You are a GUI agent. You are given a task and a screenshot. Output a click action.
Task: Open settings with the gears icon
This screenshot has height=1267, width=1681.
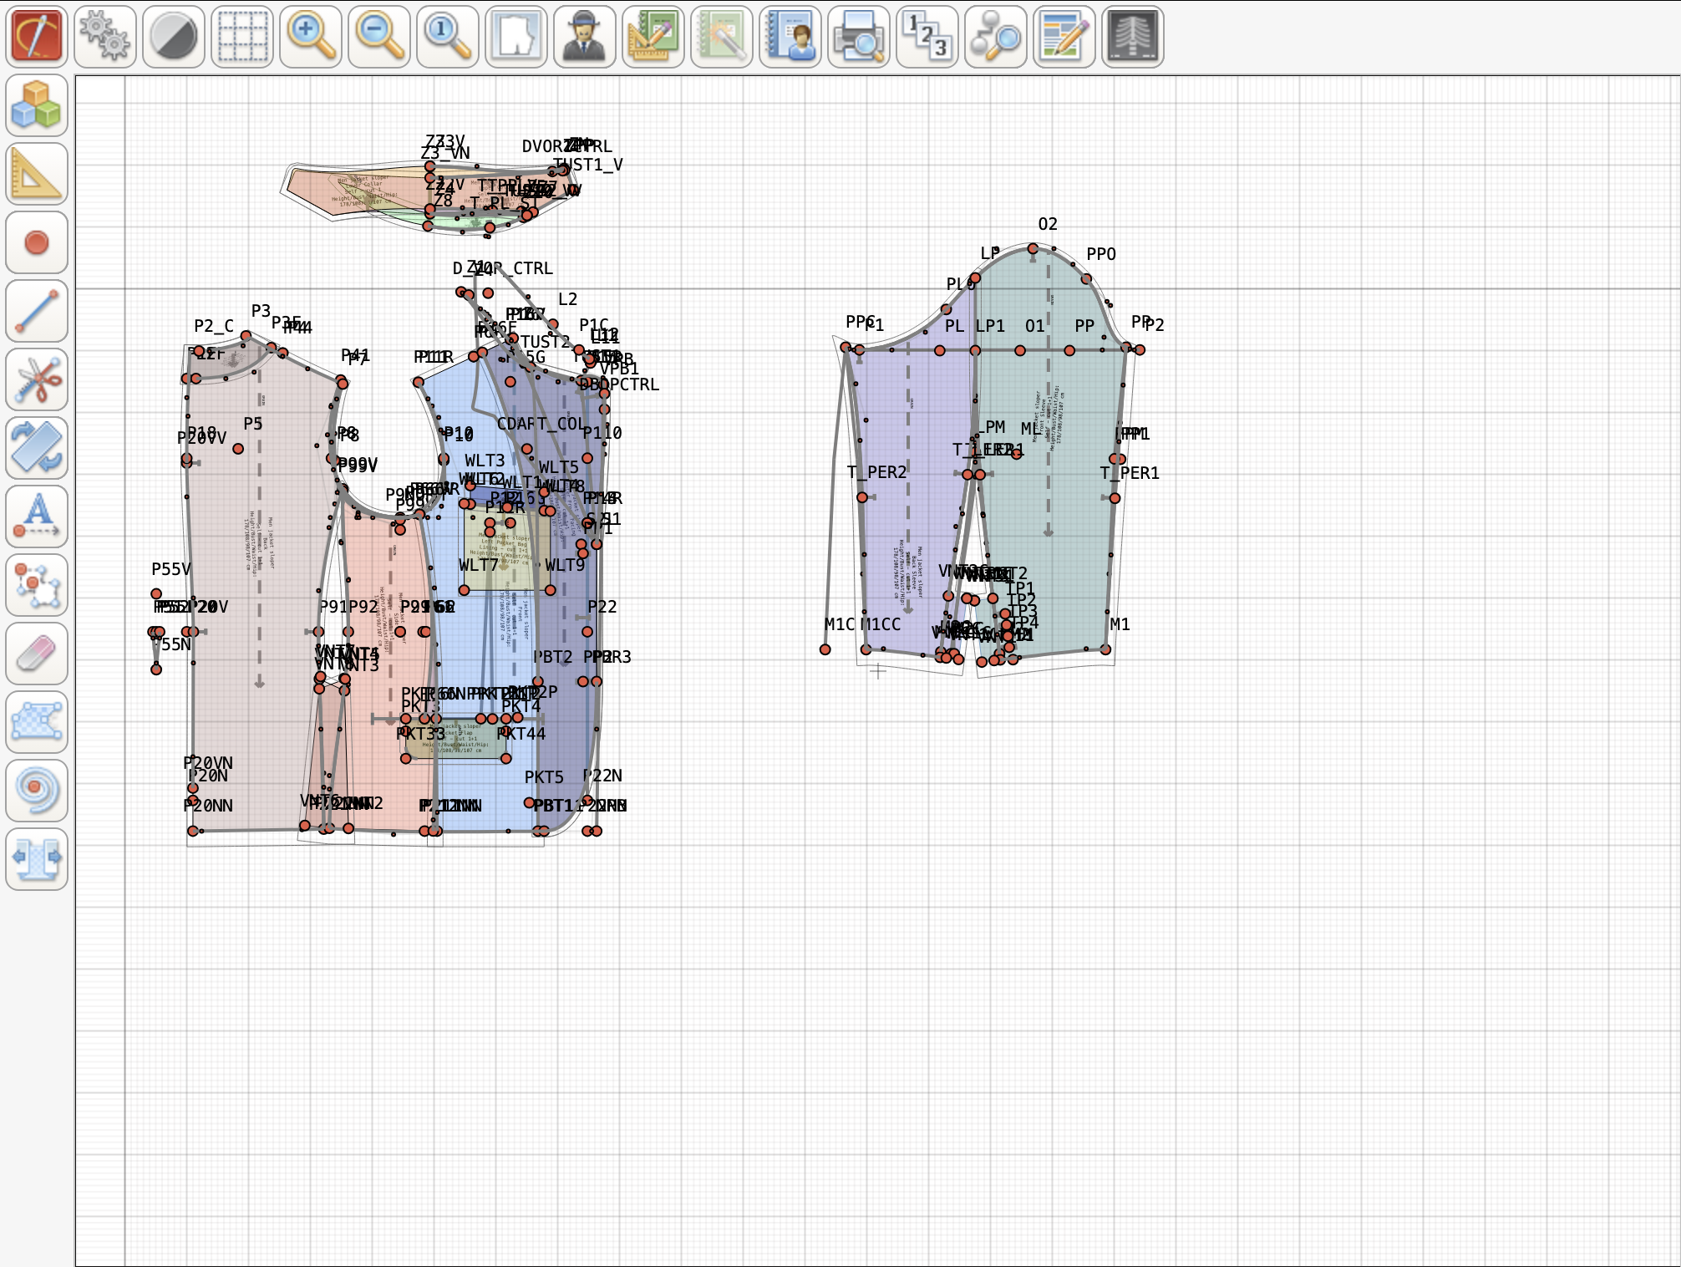coord(105,37)
